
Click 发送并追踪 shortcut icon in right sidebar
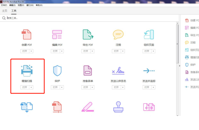tap(187, 87)
